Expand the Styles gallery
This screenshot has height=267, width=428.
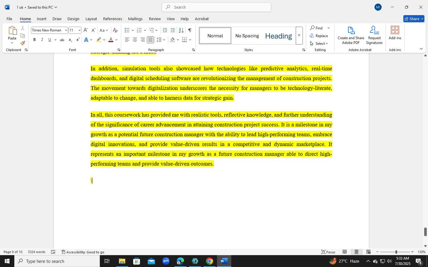[299, 36]
